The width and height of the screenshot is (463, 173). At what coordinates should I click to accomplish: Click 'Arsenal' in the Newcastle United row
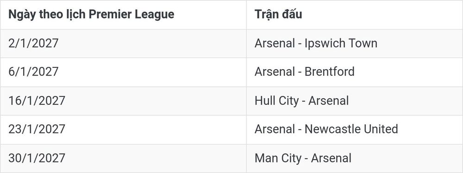[x=275, y=129]
